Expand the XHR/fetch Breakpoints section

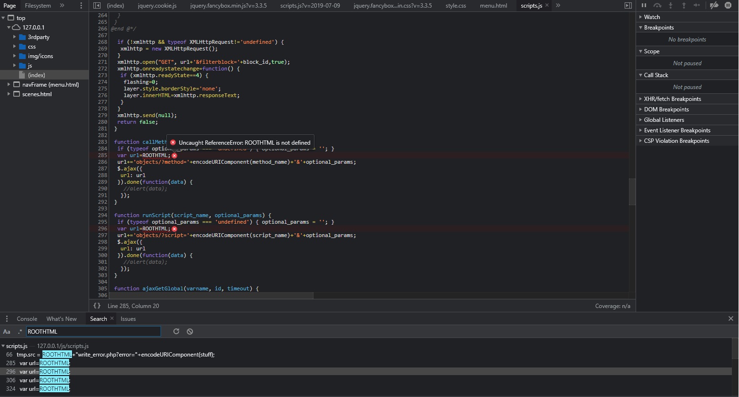641,99
